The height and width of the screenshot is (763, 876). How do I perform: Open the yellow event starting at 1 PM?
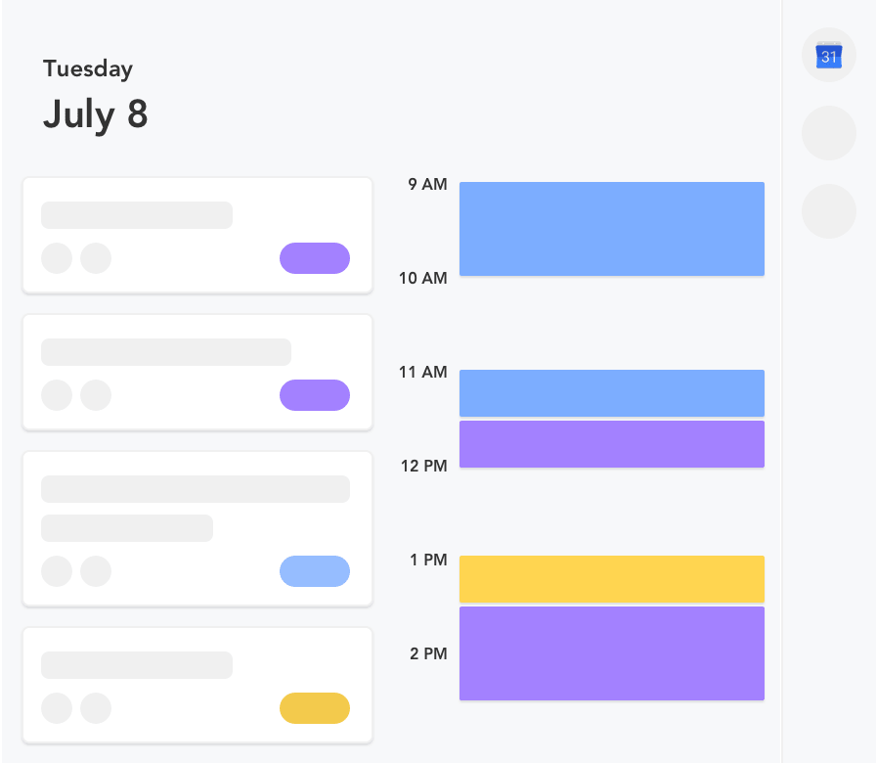click(612, 579)
